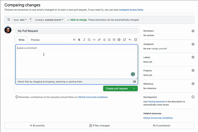This screenshot has width=198, height=132.
Task: Open compare across forks link
Action: [131, 10]
